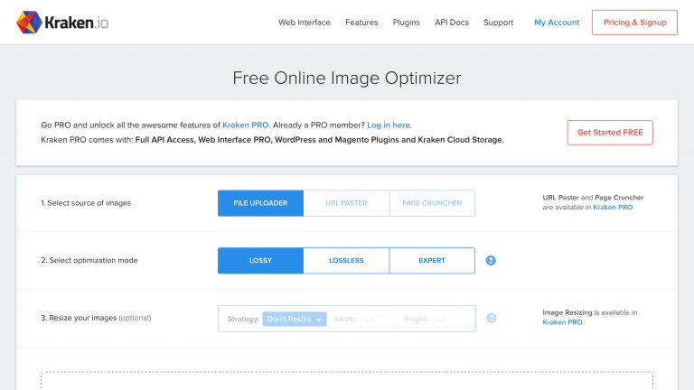This screenshot has width=694, height=390.
Task: Click the Free Online Image Optimizer heading
Action: click(x=347, y=78)
